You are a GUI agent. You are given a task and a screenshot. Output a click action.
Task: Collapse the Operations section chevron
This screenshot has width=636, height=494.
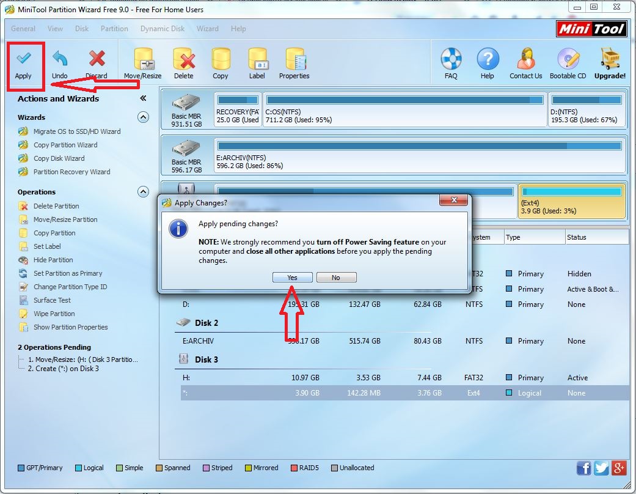tap(143, 192)
